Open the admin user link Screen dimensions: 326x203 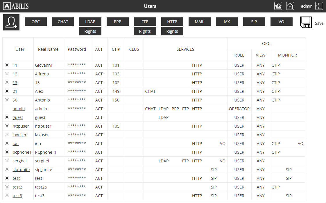[19, 109]
